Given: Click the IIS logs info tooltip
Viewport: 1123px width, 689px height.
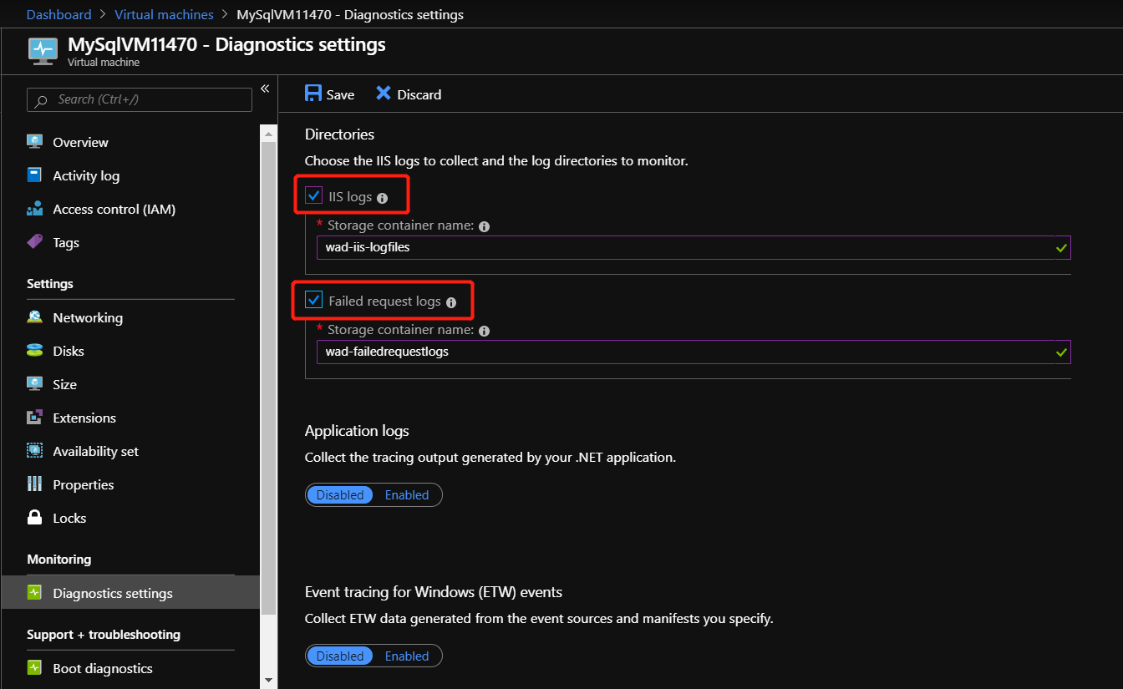Looking at the screenshot, I should (382, 197).
